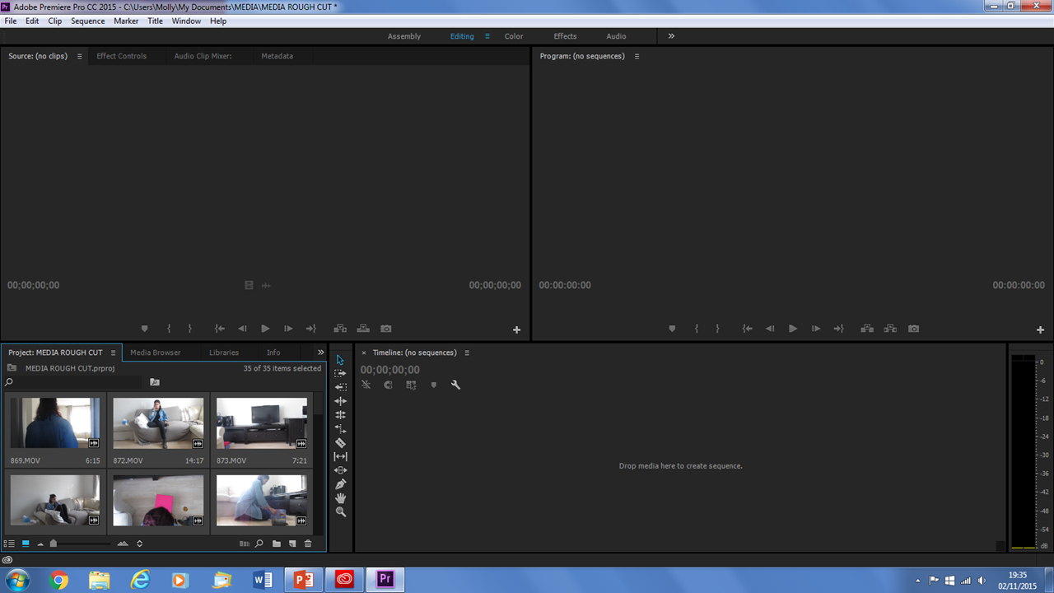Open the Marker menu
1054x593 pixels.
tap(126, 21)
